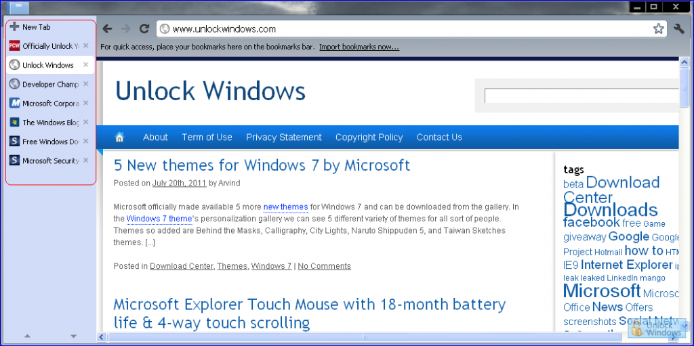Viewport: 694px width, 346px height.
Task: Close the Microsoft Corpora tab
Action: point(86,103)
